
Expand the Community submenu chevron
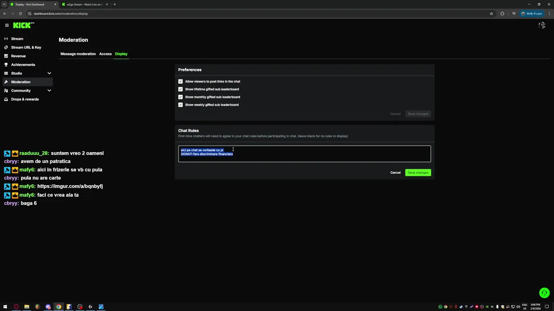pos(49,90)
